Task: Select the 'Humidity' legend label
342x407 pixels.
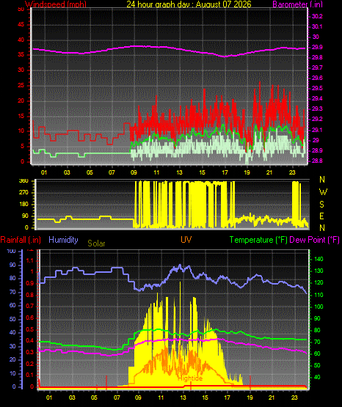Action: click(63, 240)
